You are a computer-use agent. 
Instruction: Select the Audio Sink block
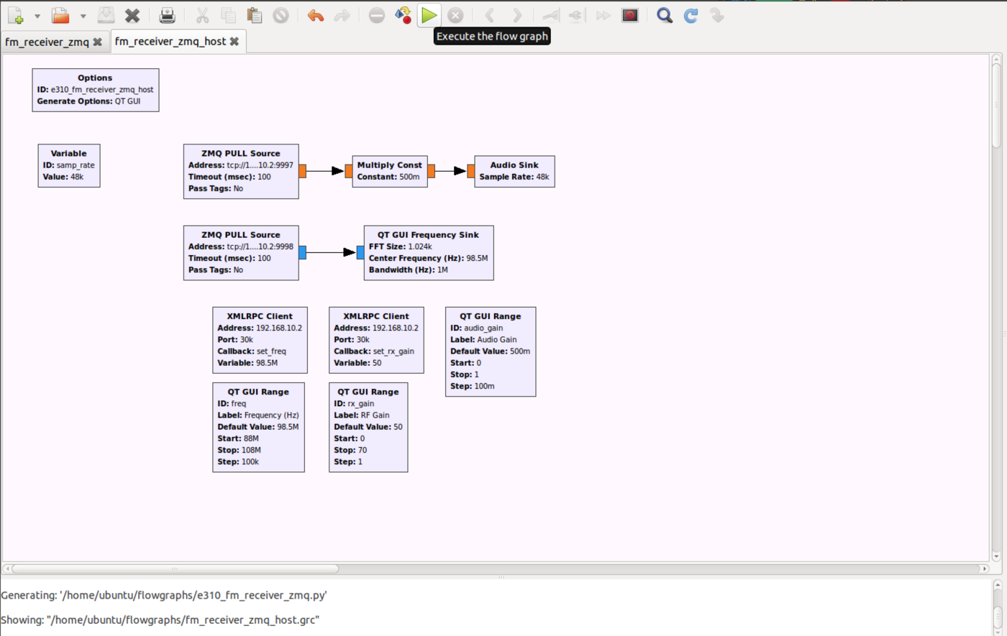tap(514, 171)
